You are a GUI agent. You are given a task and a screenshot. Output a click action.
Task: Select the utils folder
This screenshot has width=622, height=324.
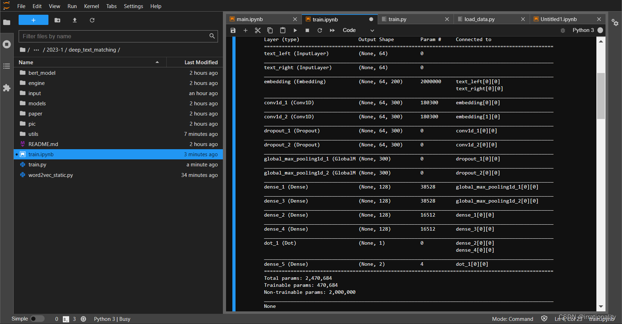point(118,134)
